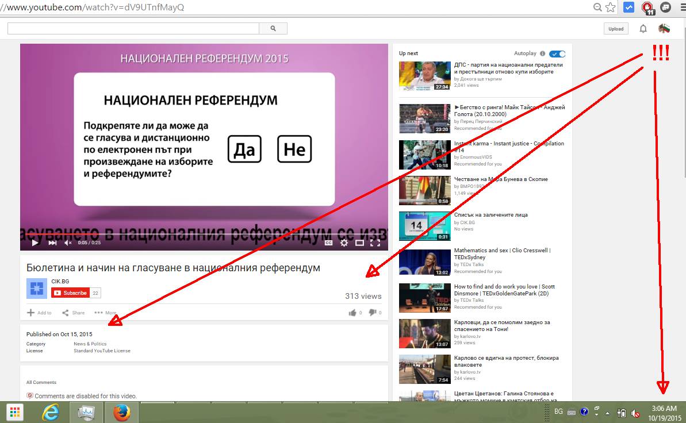Switch video to theater mode
The height and width of the screenshot is (423, 686).
[359, 243]
